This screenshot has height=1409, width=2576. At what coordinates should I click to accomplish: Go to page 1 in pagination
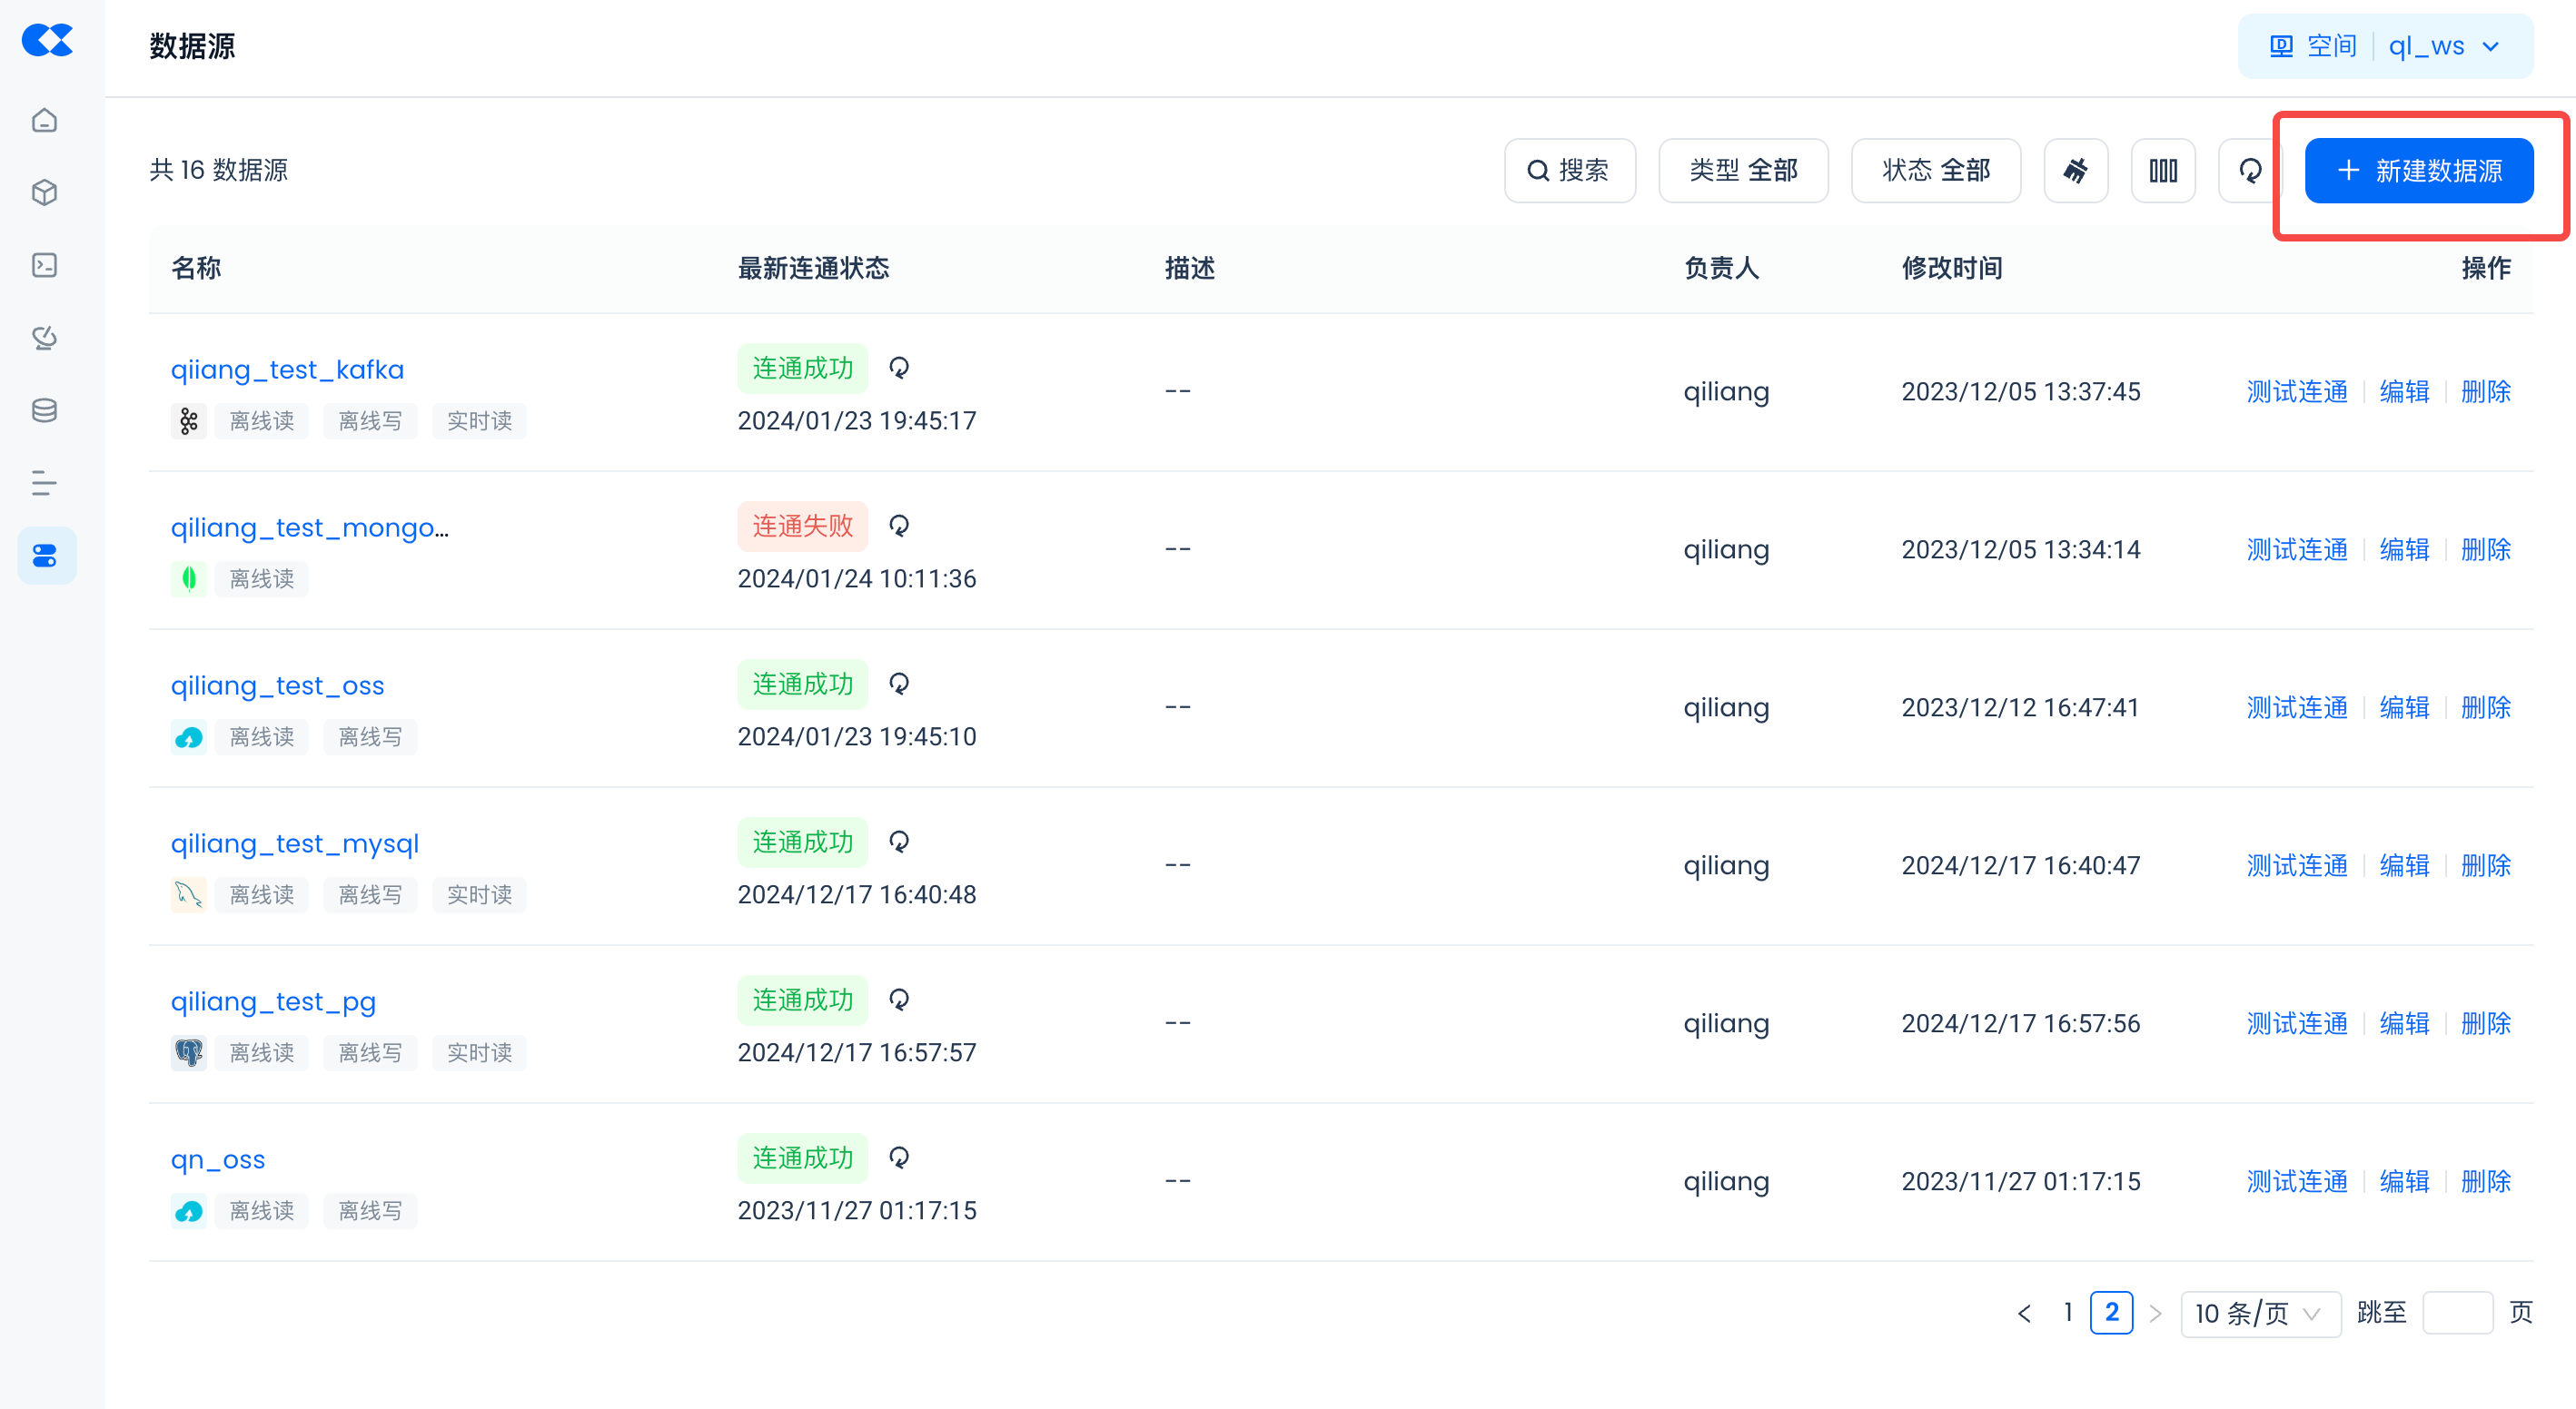click(2068, 1312)
